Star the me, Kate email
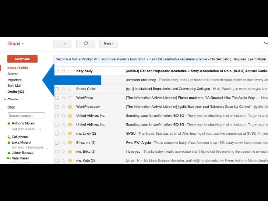The image size is (268, 201). click(63, 161)
